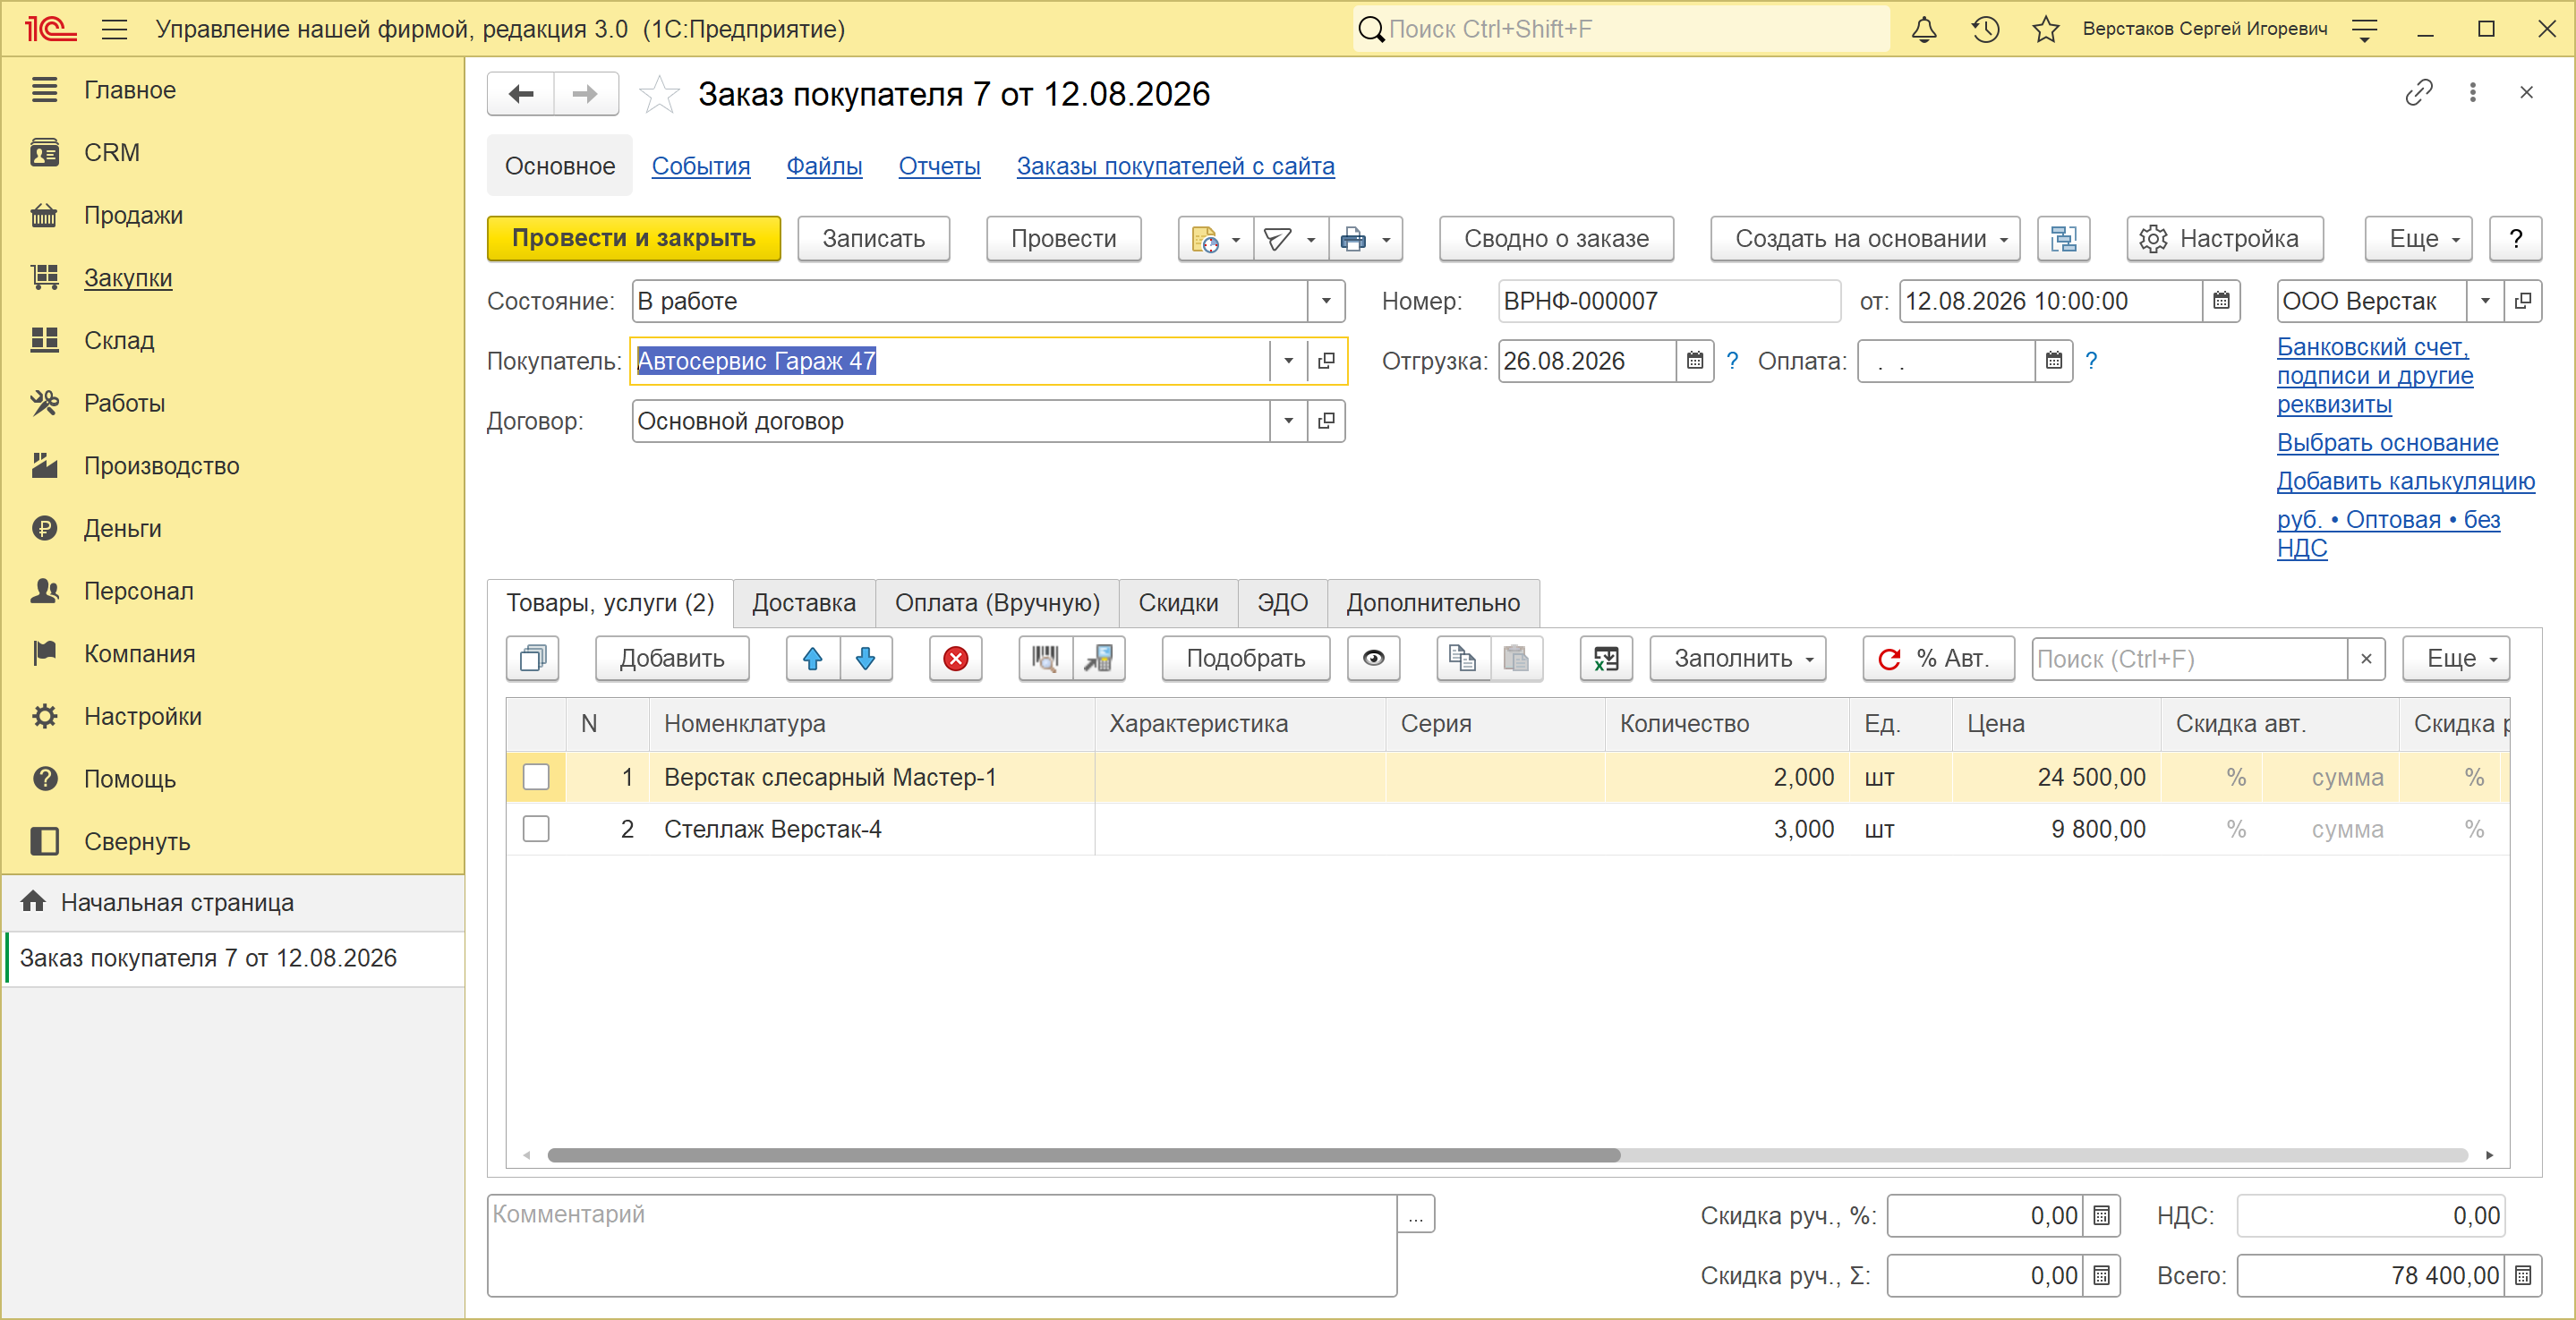Open События link

coord(701,166)
